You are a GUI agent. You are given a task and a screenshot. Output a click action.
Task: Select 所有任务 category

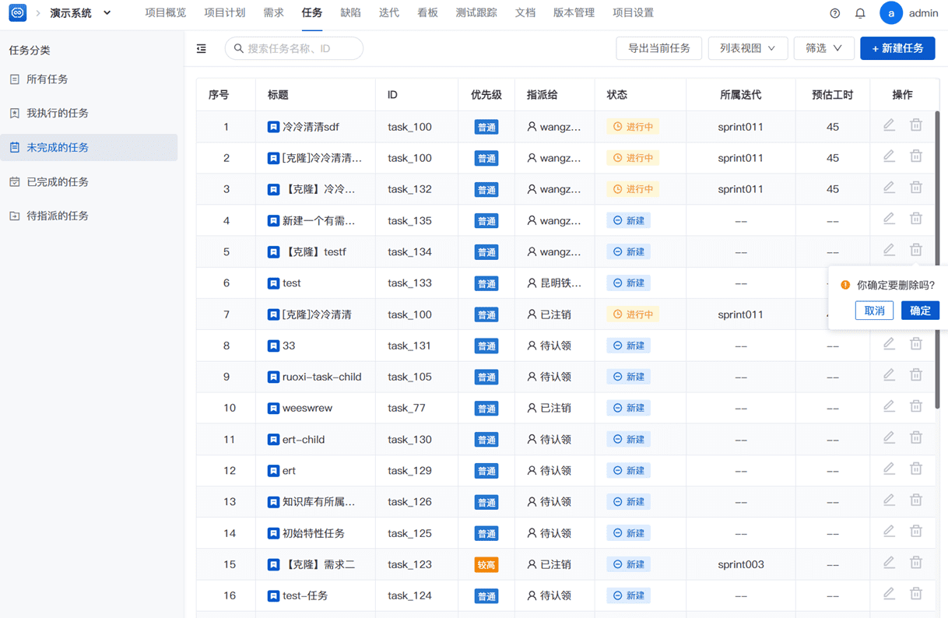click(x=89, y=79)
